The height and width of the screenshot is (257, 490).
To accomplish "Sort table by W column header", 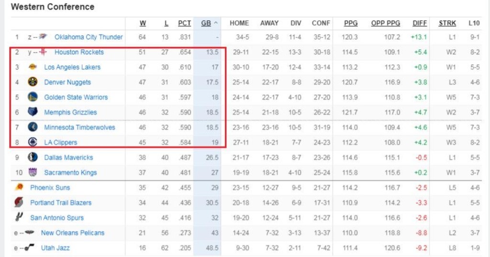I will (143, 23).
